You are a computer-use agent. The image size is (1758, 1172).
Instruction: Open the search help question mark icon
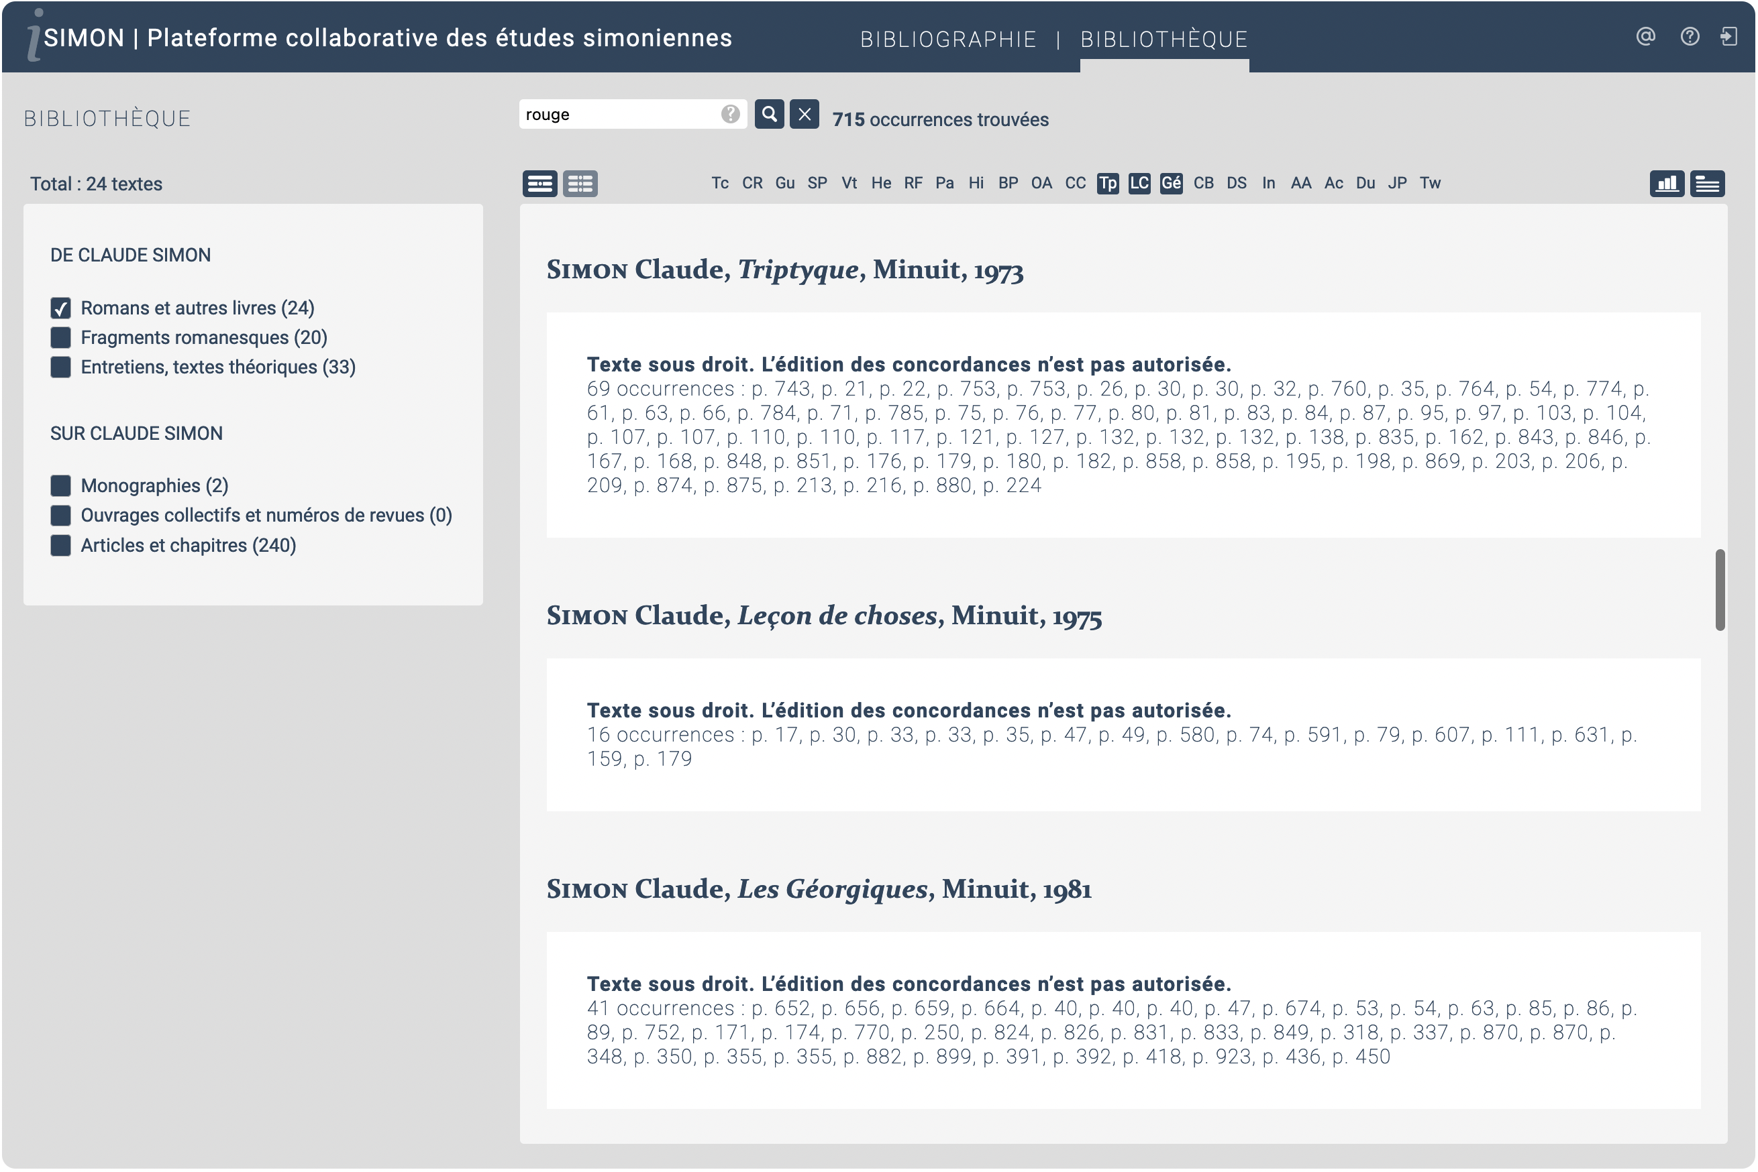730,115
